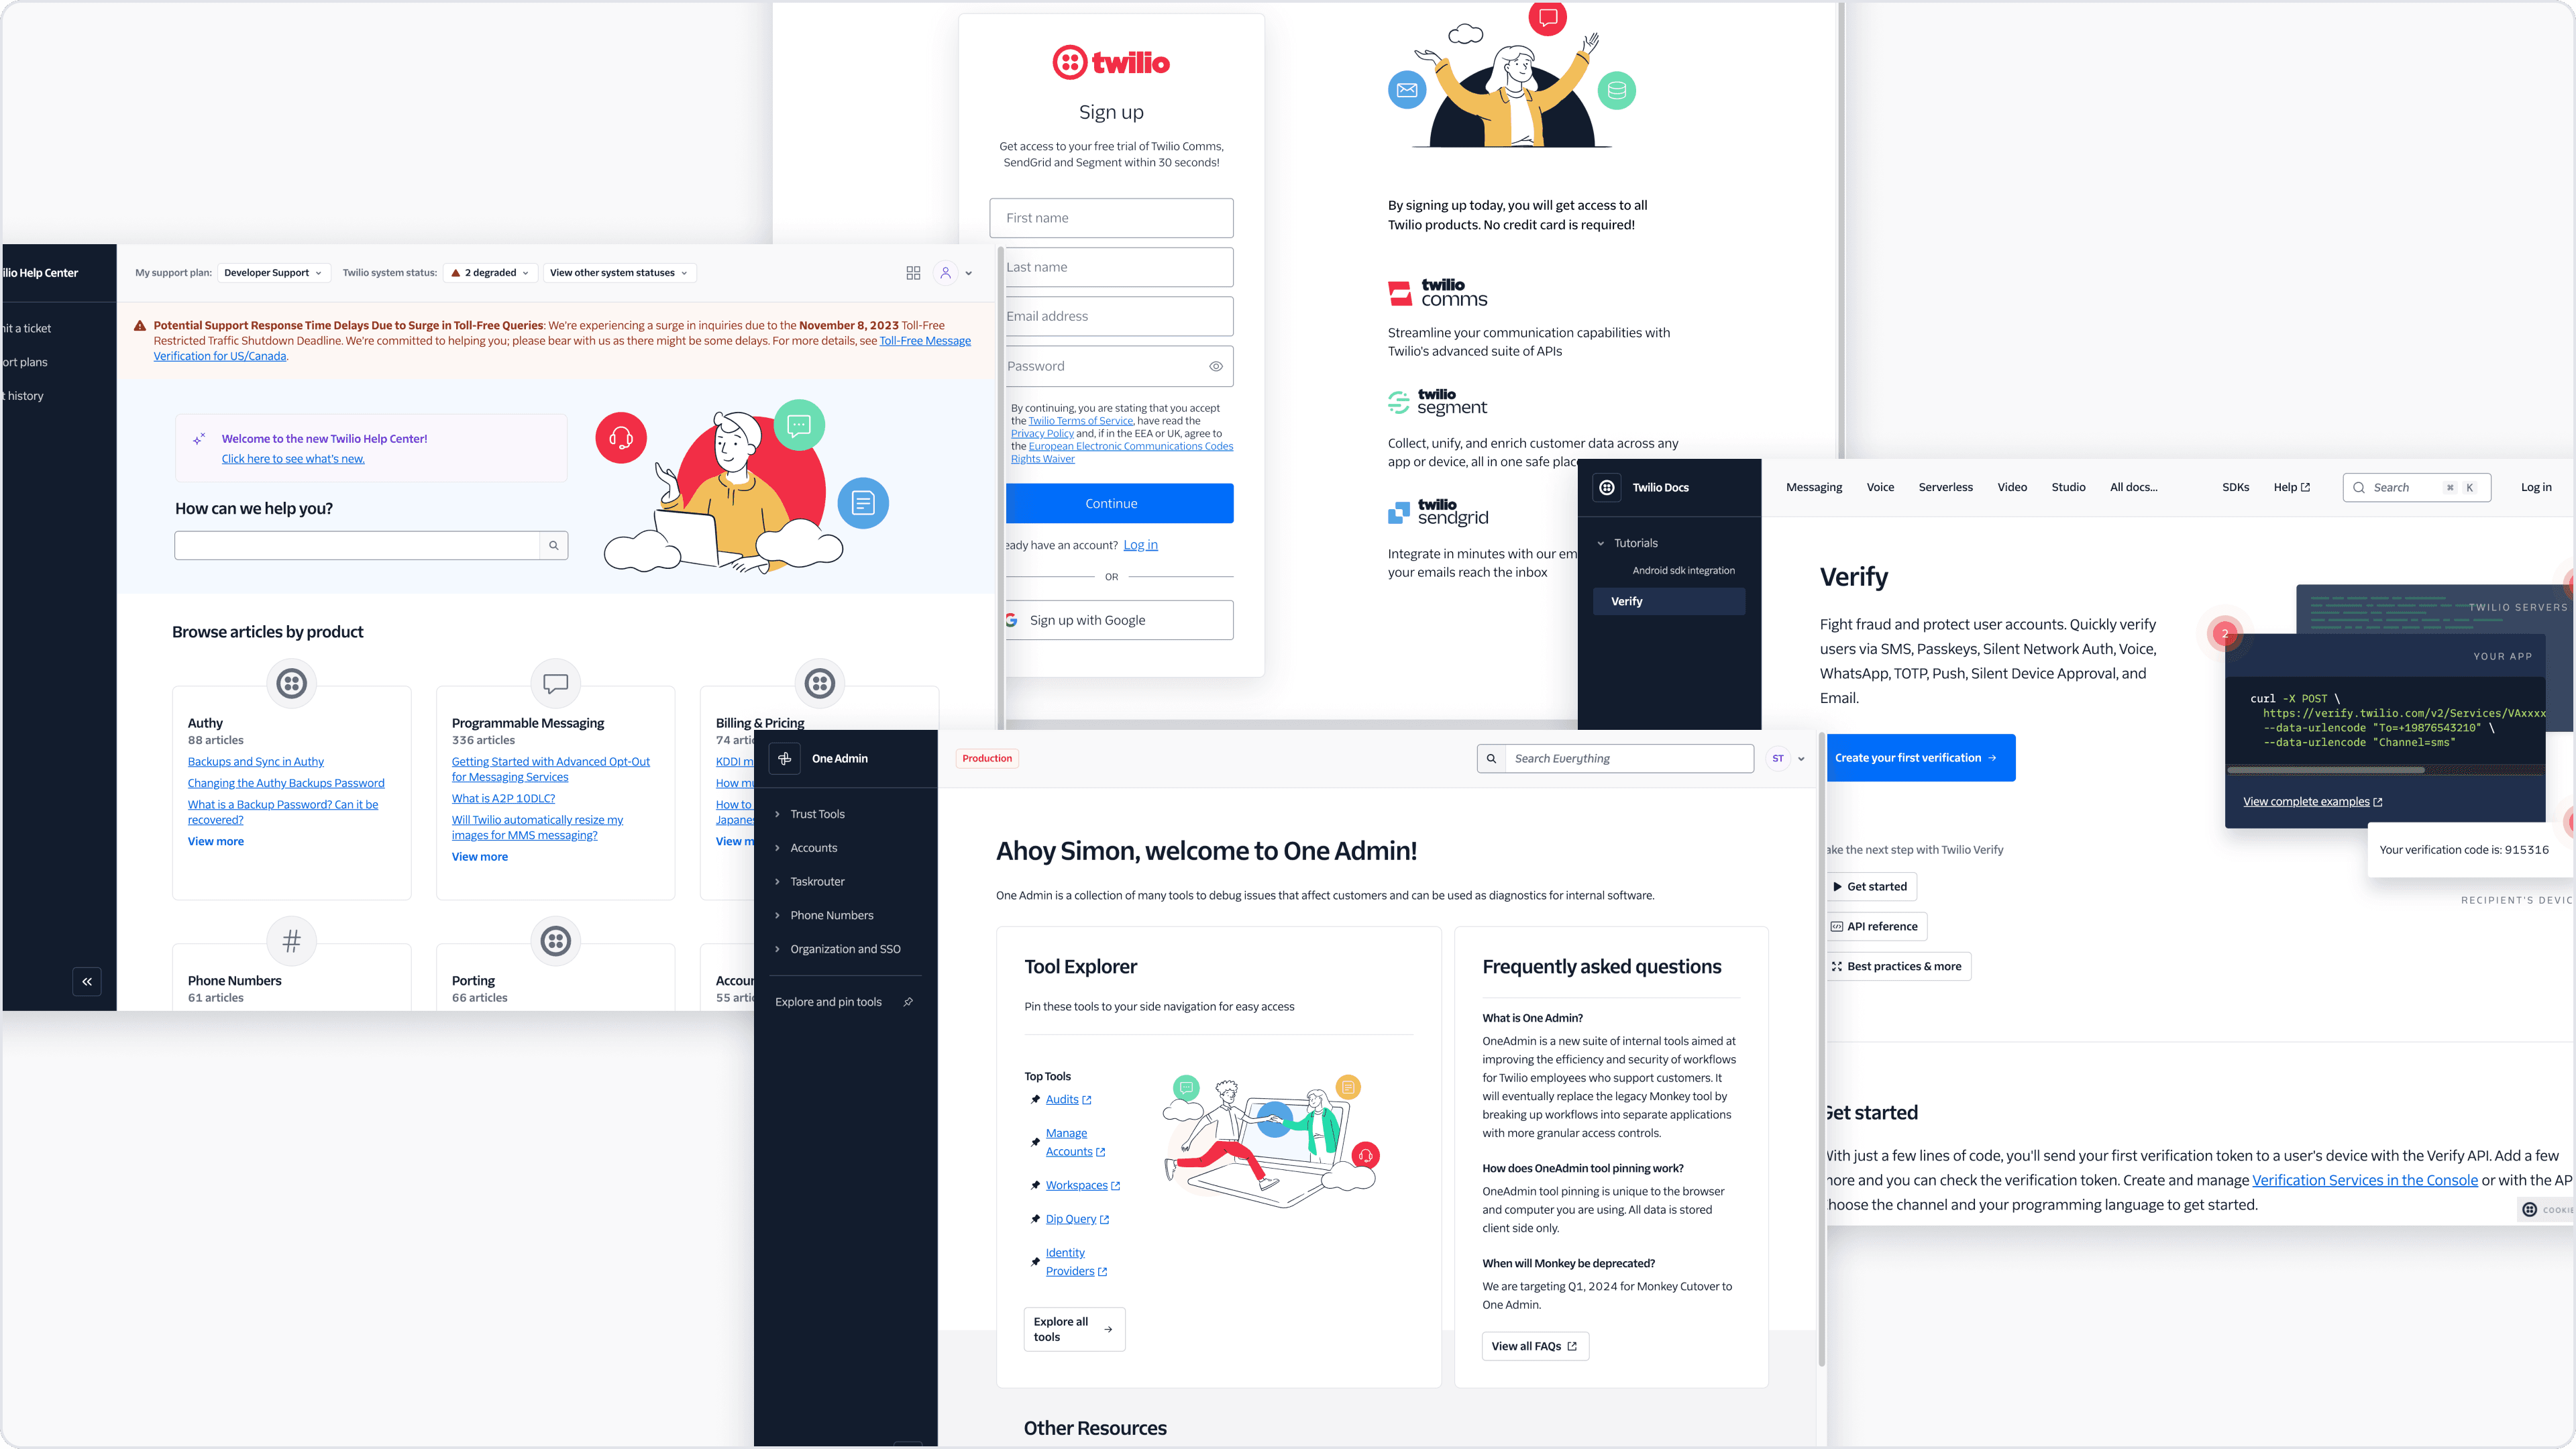Click the Twilio logo in signup form
The width and height of the screenshot is (2576, 1449).
[1110, 62]
